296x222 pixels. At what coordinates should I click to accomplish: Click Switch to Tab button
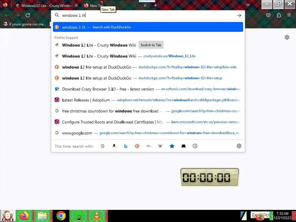click(x=151, y=45)
